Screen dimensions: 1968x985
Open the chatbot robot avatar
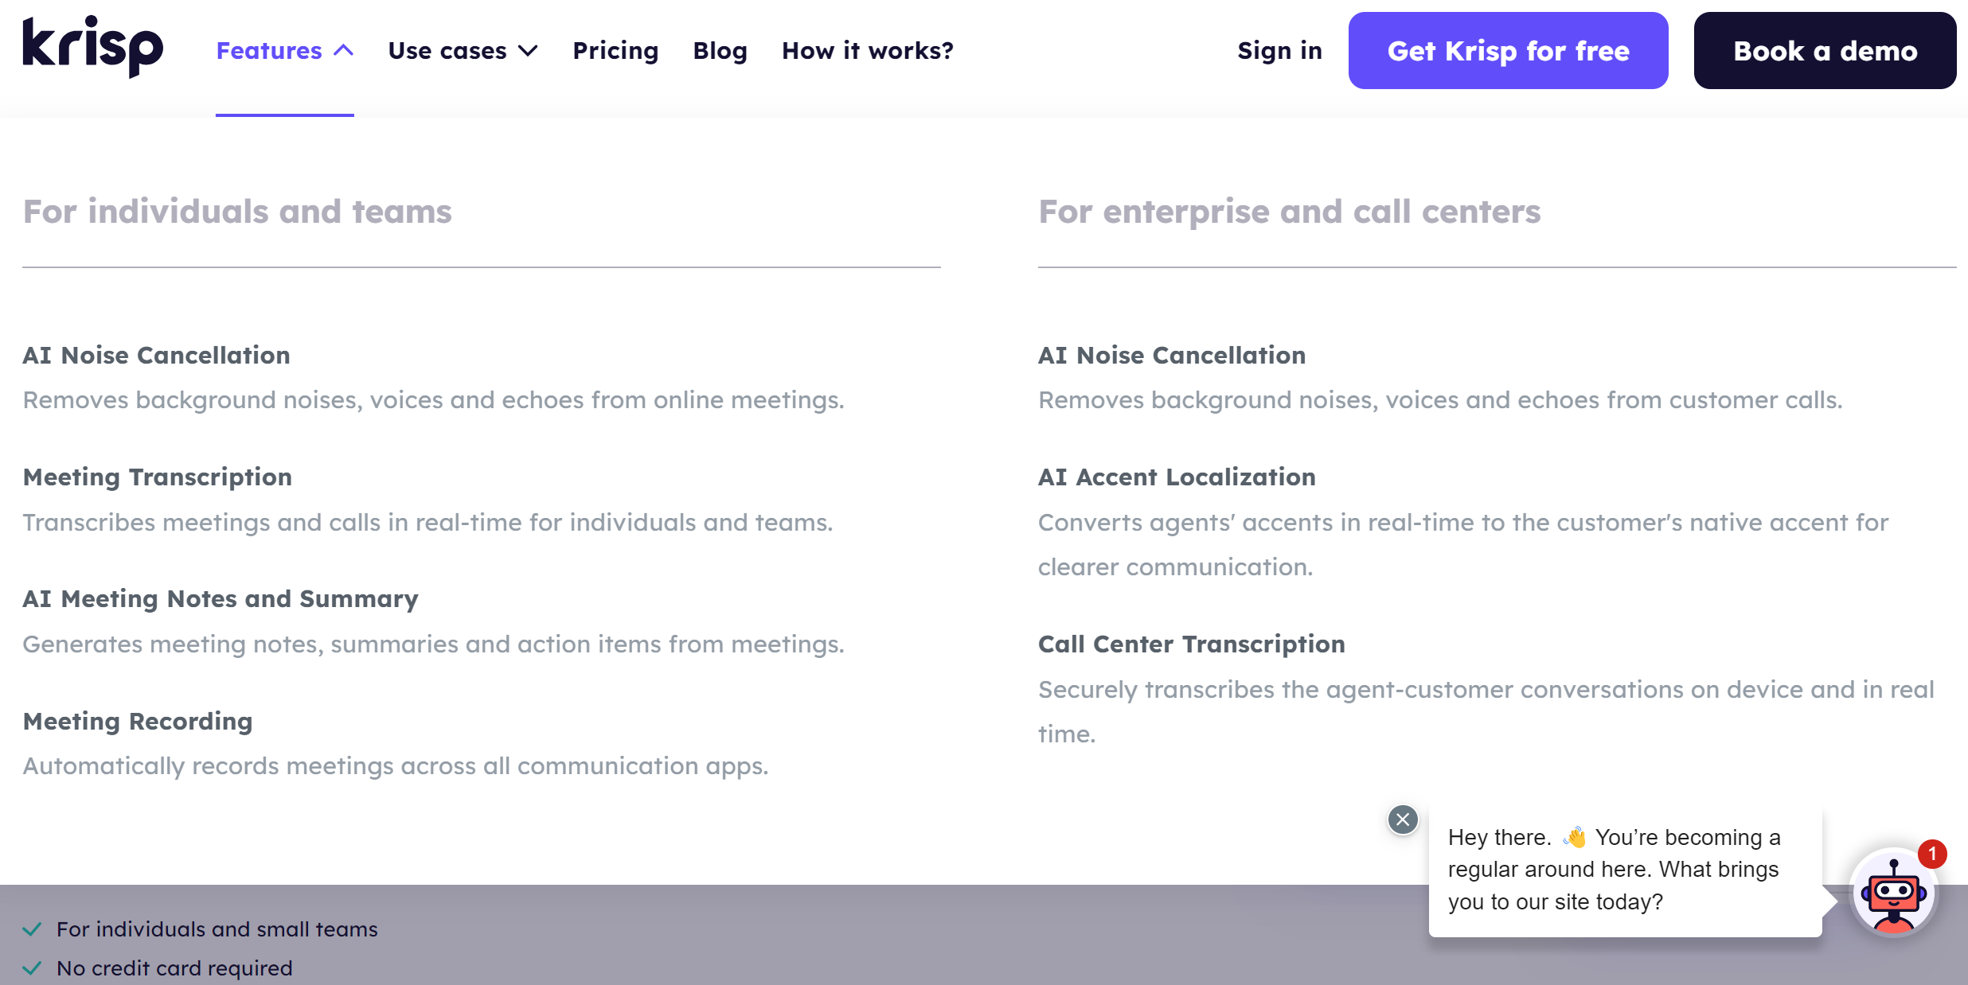[1893, 894]
